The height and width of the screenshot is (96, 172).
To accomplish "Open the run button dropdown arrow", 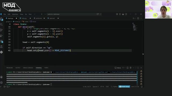I will coord(135,18).
